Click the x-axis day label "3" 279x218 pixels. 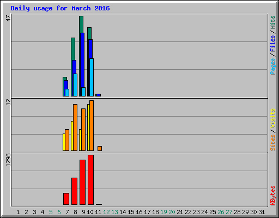tap(34, 212)
